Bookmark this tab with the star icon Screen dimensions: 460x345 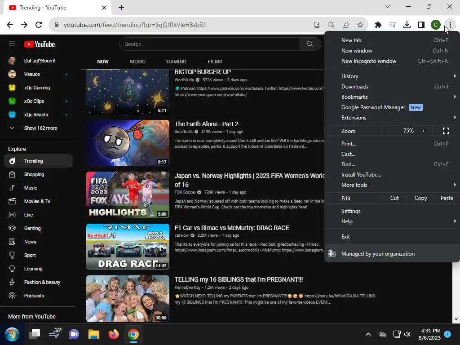tap(360, 25)
